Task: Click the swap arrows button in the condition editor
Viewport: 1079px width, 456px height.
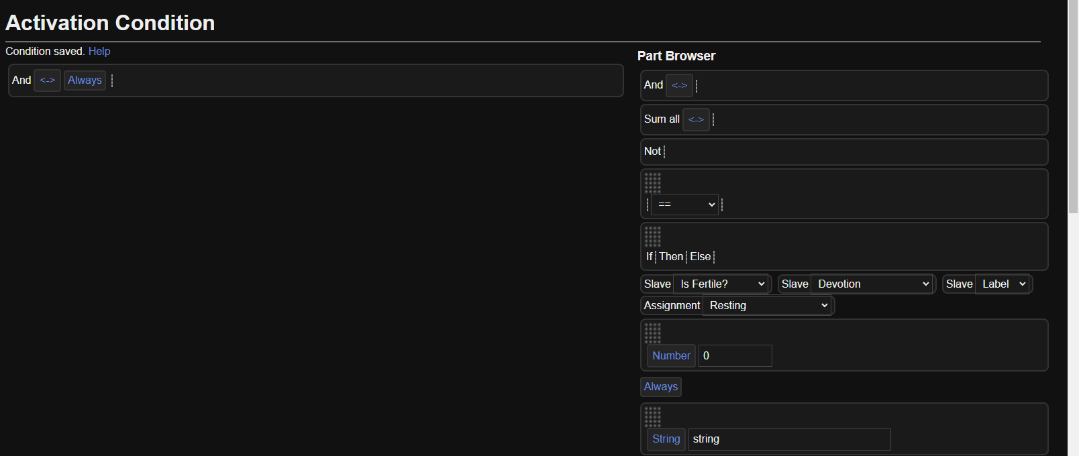Action: [47, 80]
